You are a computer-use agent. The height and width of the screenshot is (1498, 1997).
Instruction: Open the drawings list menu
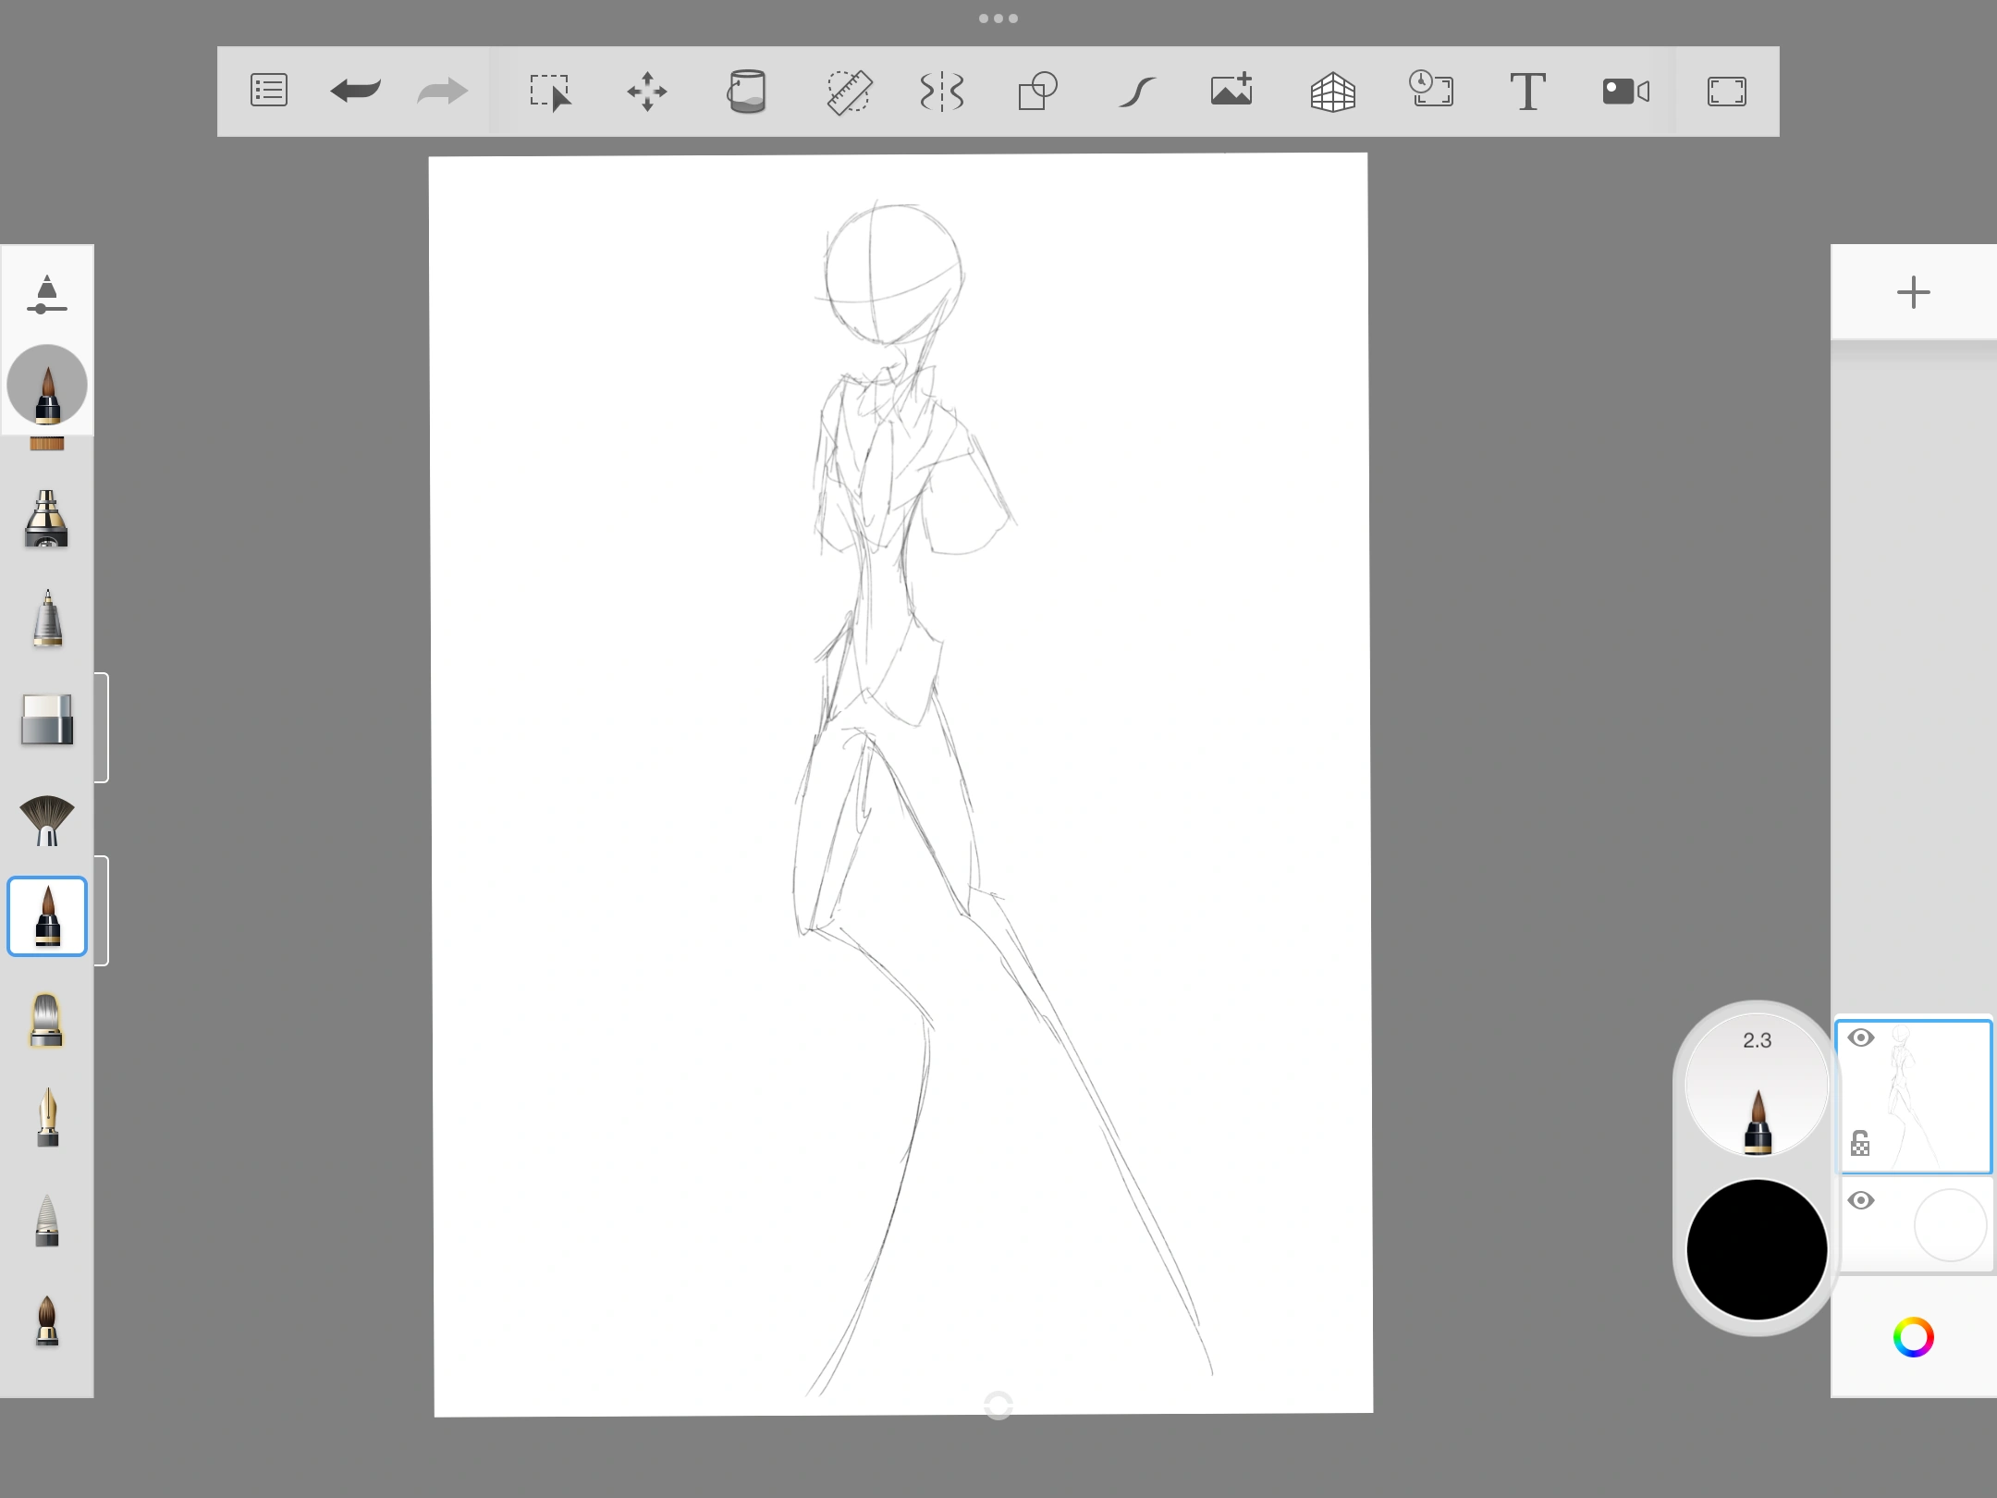tap(268, 91)
